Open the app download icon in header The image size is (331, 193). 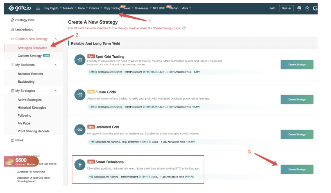(x=299, y=8)
